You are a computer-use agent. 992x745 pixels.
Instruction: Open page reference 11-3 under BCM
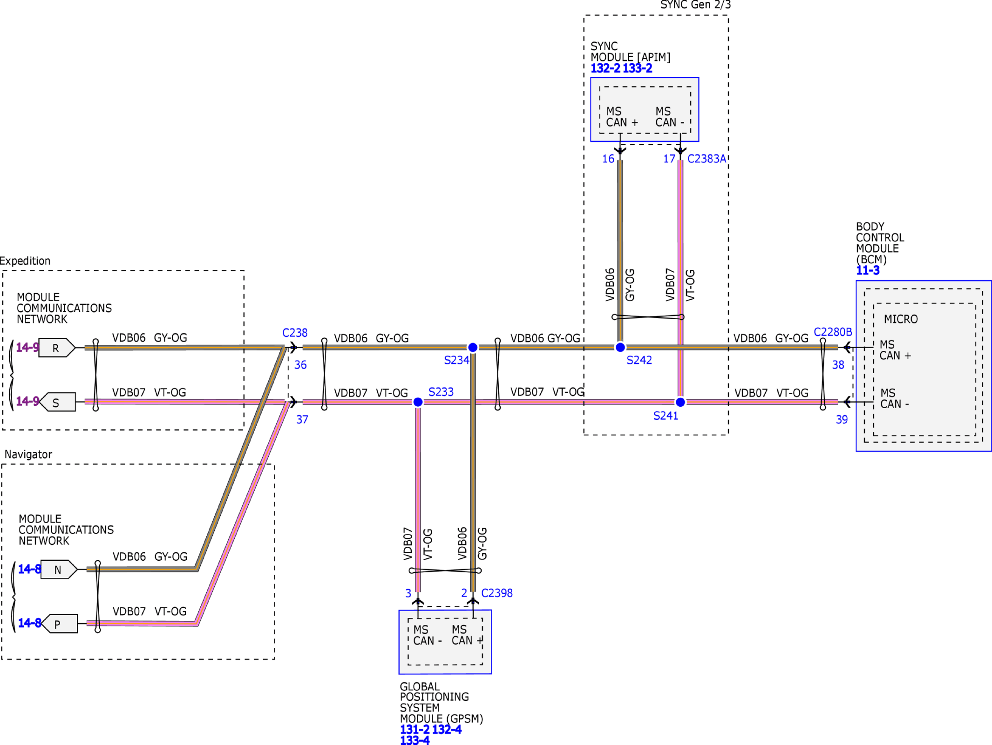868,271
